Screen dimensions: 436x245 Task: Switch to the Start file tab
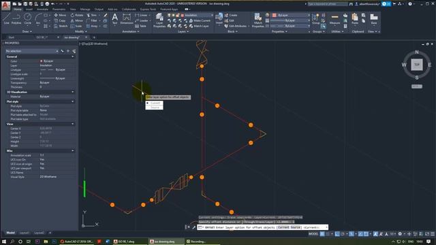pyautogui.click(x=11, y=37)
